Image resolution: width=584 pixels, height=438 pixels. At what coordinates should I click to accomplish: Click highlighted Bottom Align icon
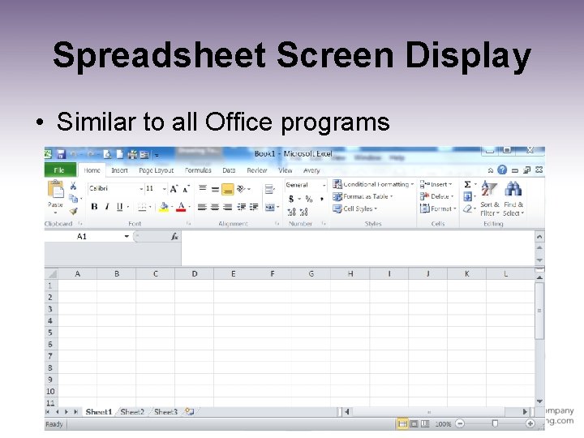[x=228, y=190]
